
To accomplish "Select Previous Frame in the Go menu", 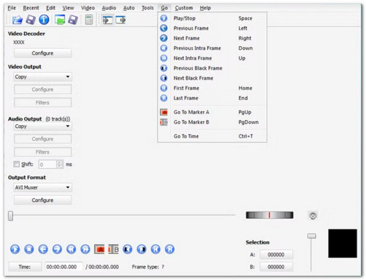I will click(x=212, y=28).
